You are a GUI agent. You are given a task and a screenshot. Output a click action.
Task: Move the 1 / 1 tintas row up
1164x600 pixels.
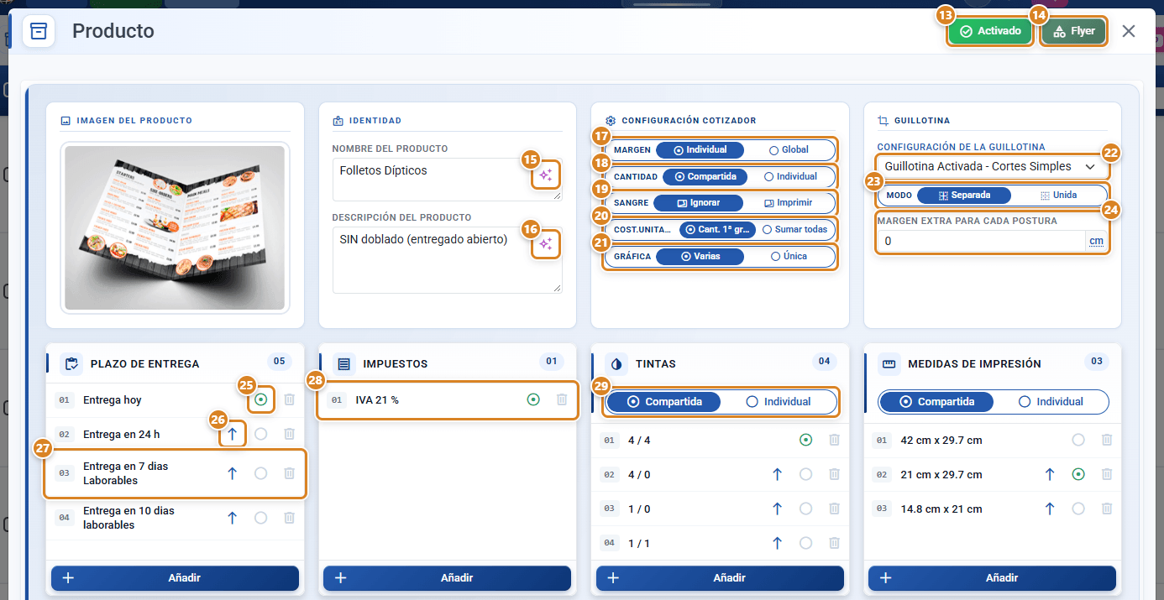[x=778, y=543]
